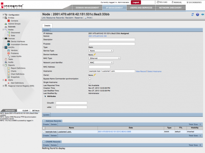
Task: Click the top Update button
Action: tap(46, 30)
